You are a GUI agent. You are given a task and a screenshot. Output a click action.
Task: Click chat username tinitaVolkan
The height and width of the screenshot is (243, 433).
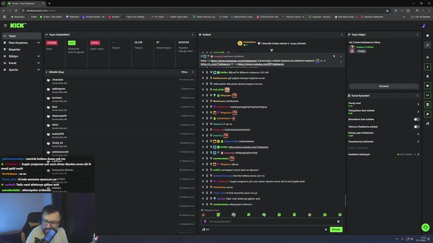tap(223, 118)
